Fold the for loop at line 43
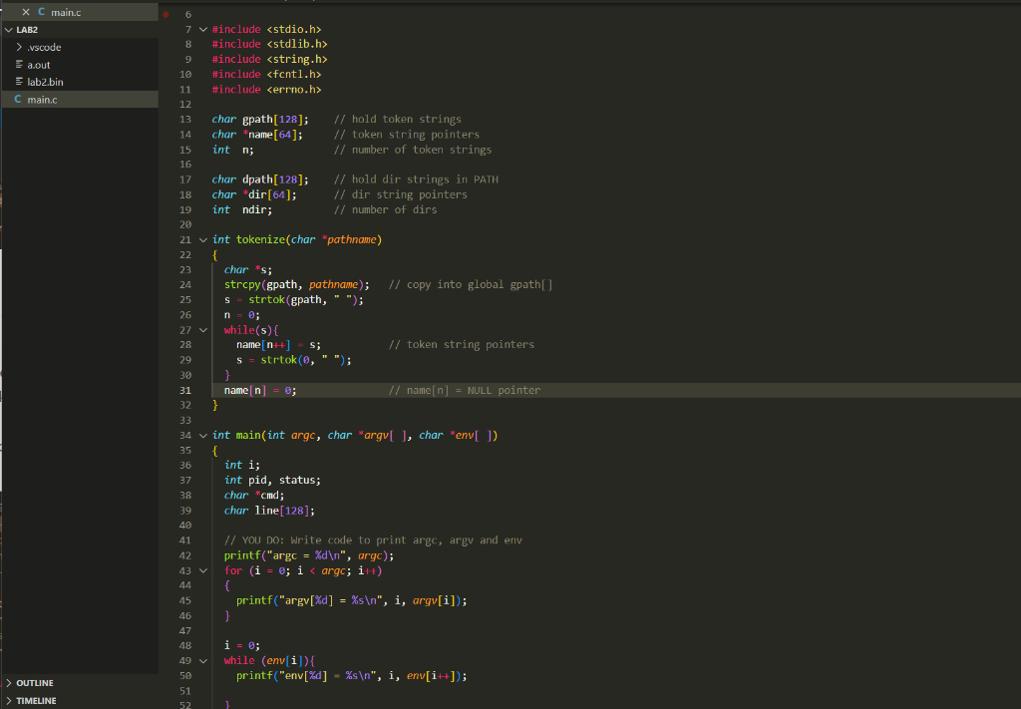Screen dimensions: 1021x709 point(203,569)
